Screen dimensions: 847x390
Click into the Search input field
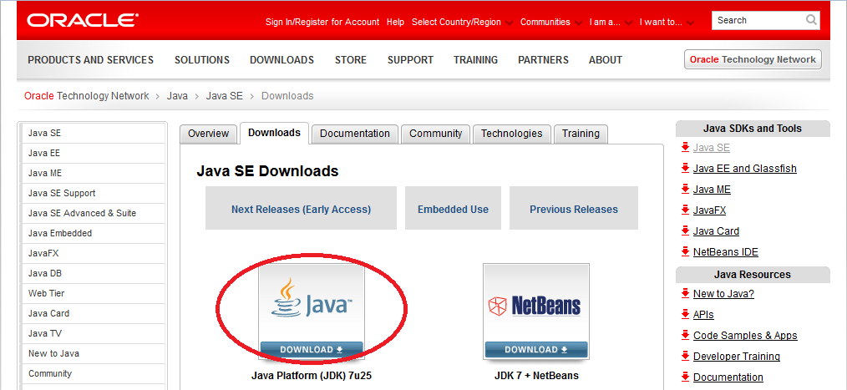758,20
